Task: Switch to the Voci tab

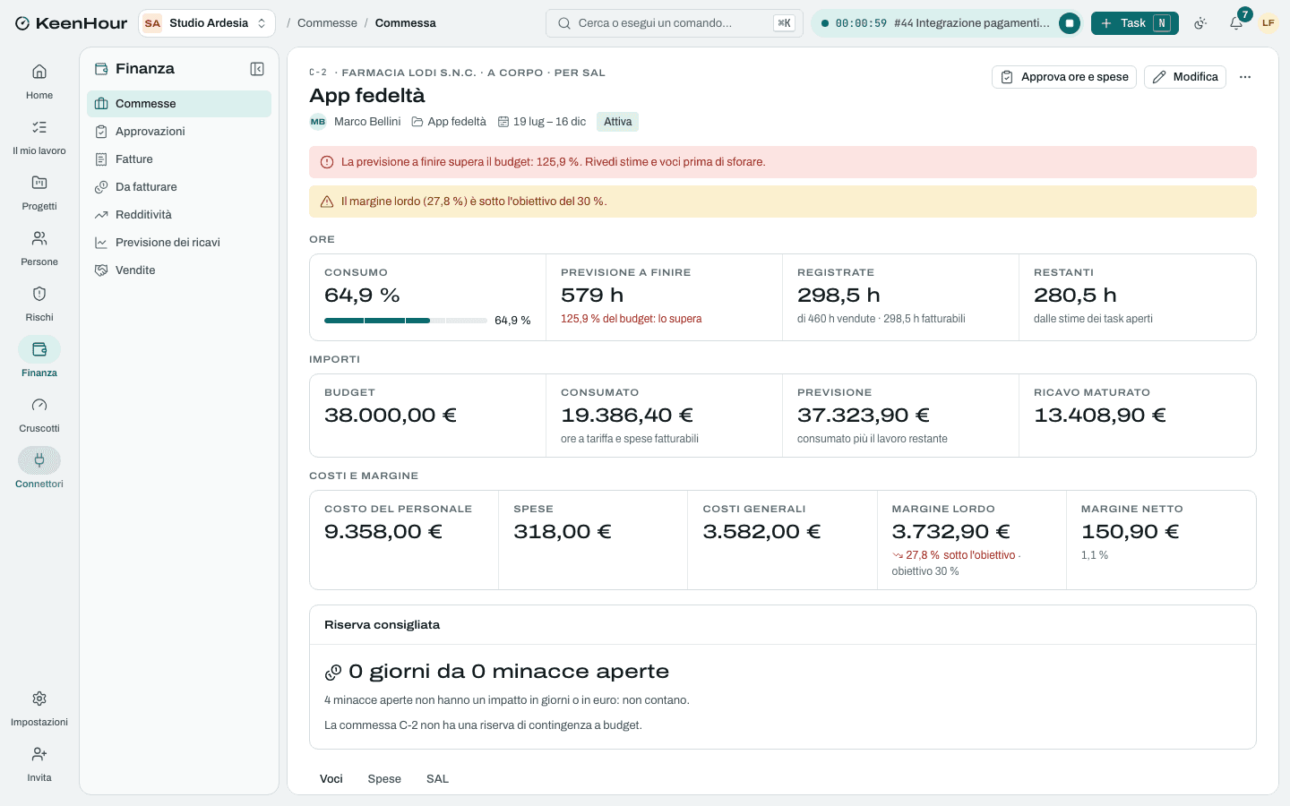Action: tap(331, 778)
